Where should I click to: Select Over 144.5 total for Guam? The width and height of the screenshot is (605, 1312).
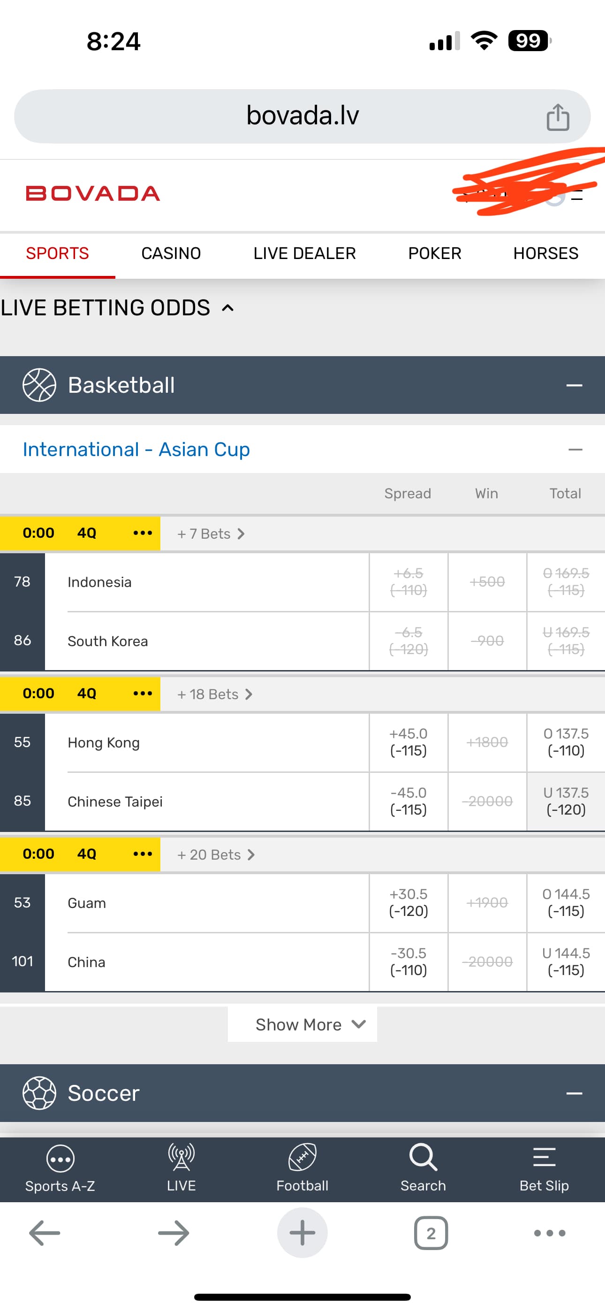[565, 902]
